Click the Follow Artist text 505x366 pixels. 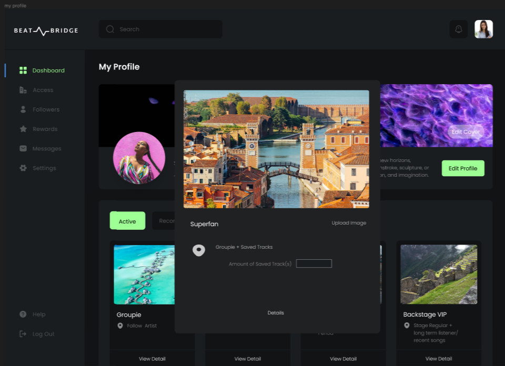(x=142, y=326)
